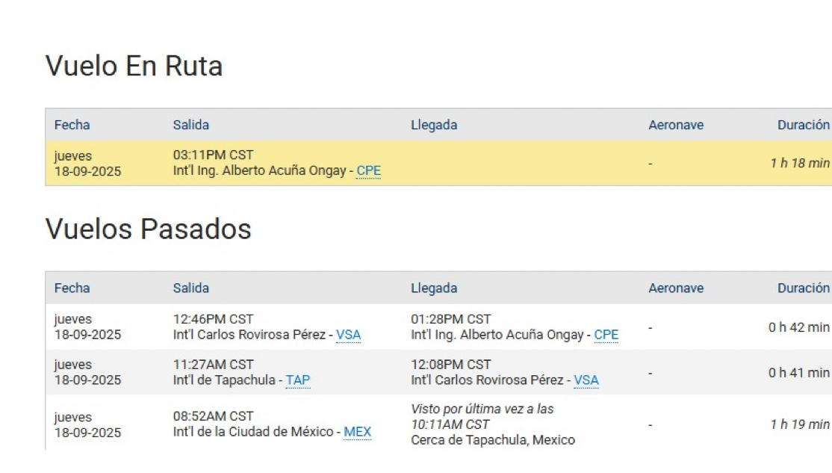Open the MEX airport link
Viewport: 832px width, 473px height.
click(x=357, y=432)
